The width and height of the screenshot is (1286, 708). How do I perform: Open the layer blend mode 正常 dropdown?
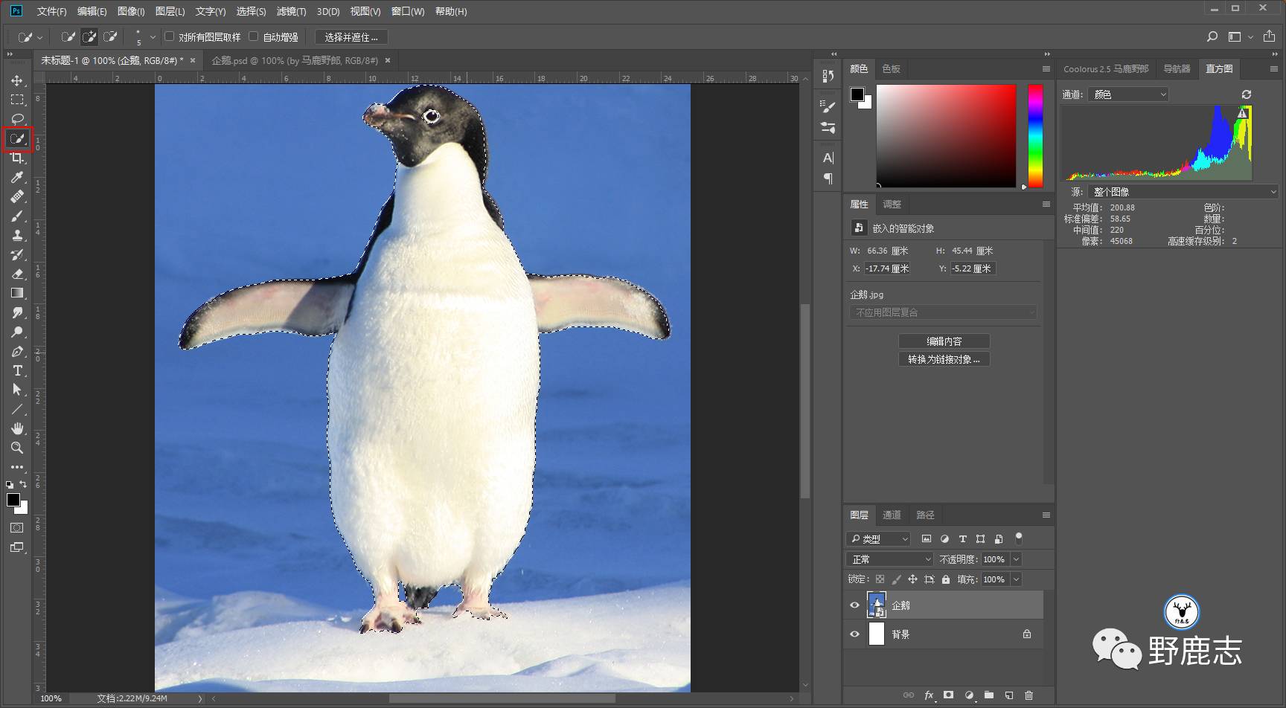coord(889,559)
